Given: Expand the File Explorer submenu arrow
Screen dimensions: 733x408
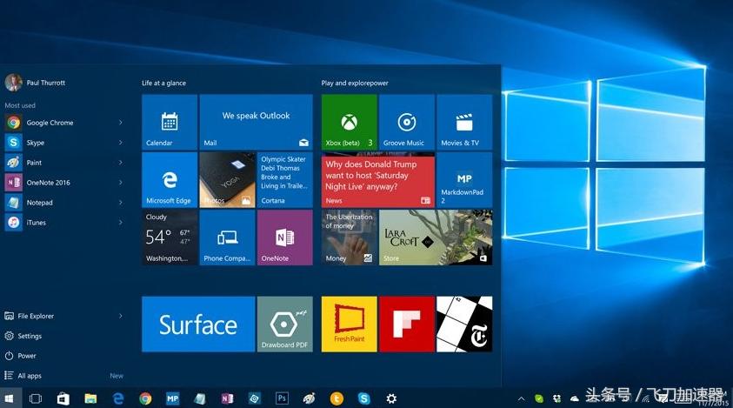Looking at the screenshot, I should (x=121, y=316).
